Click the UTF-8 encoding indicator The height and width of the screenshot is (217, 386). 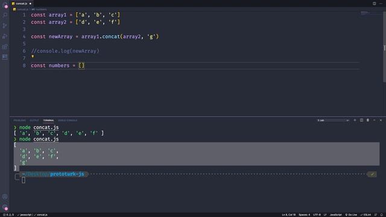317,215
